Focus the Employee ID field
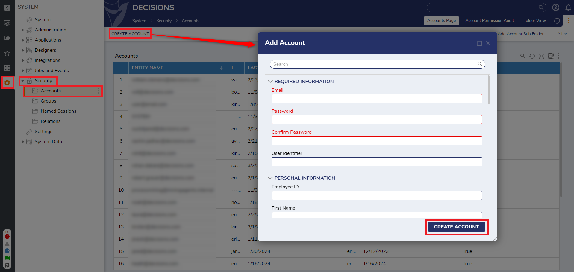 (377, 195)
